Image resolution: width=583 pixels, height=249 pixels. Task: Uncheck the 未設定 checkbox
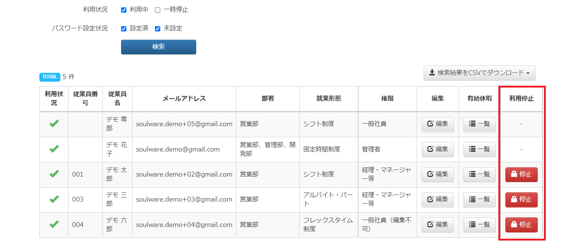pyautogui.click(x=158, y=29)
